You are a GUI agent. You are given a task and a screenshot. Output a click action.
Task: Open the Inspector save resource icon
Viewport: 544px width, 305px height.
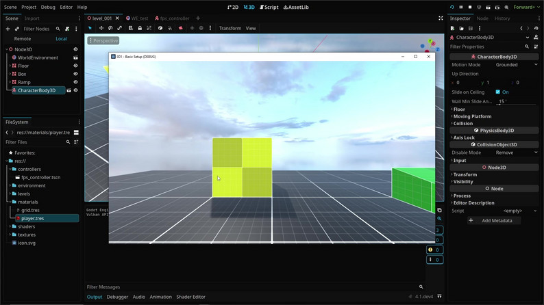tap(471, 29)
